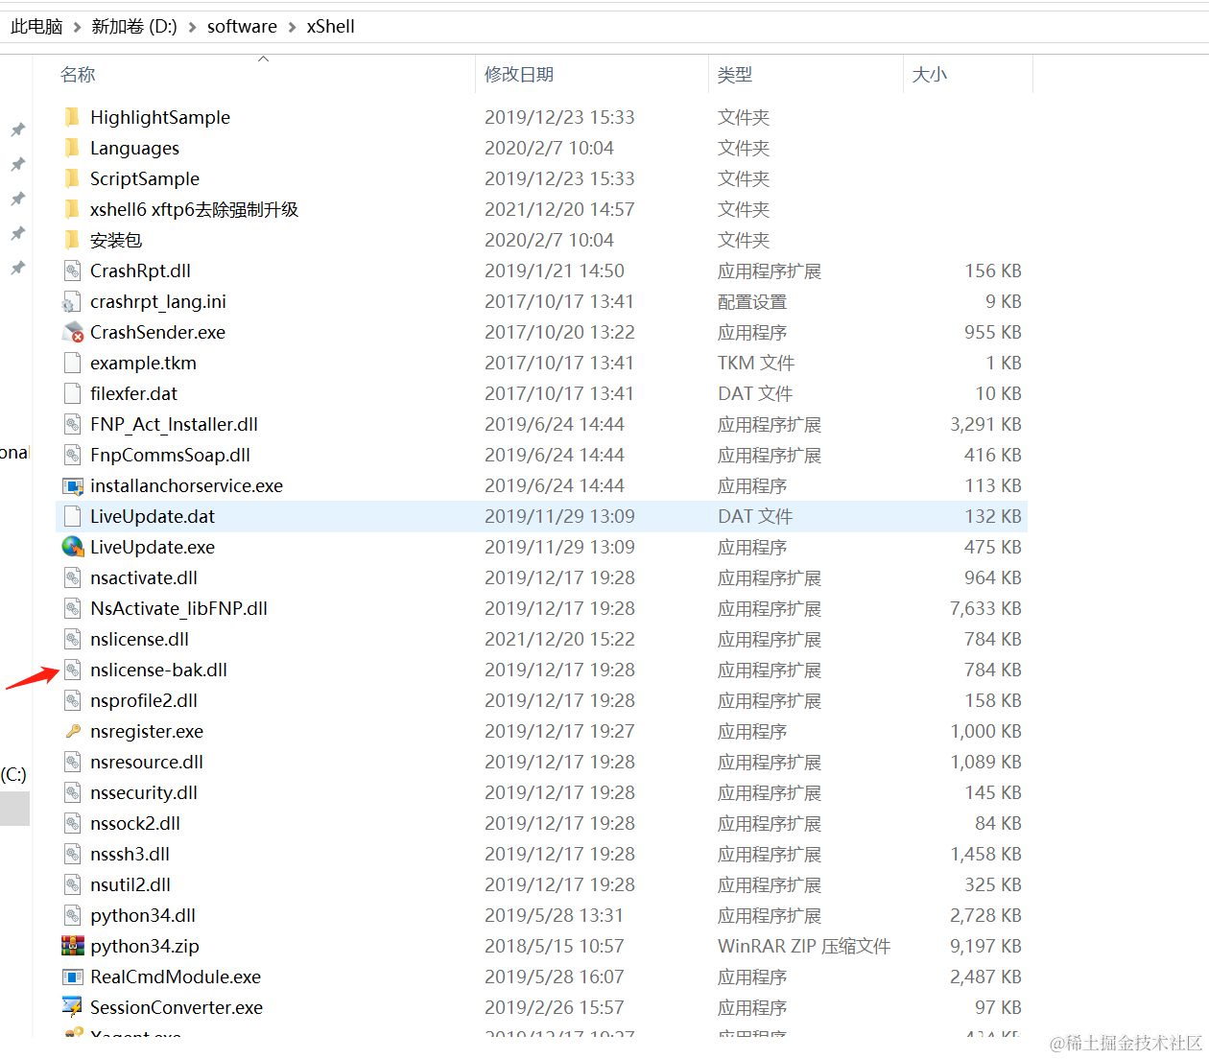Screen dimensions: 1209x1059
Task: Select the nsactivate.dll file name
Action: 144,577
